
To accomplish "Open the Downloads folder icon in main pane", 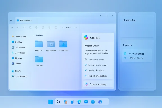I will click(x=63, y=44).
